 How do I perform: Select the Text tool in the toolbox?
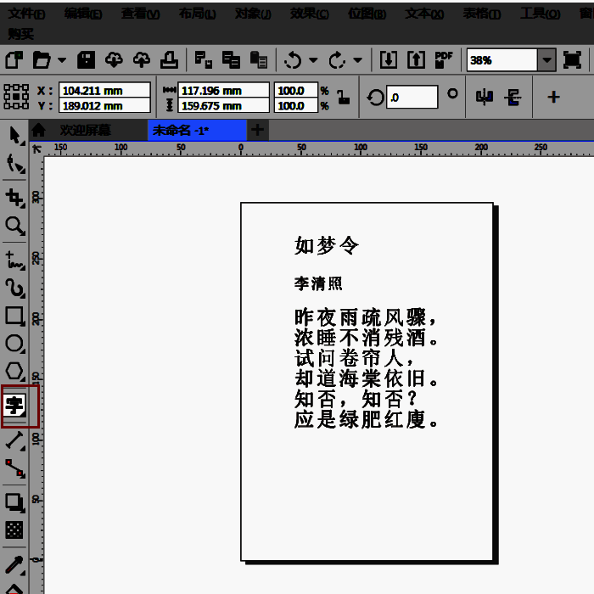point(15,406)
